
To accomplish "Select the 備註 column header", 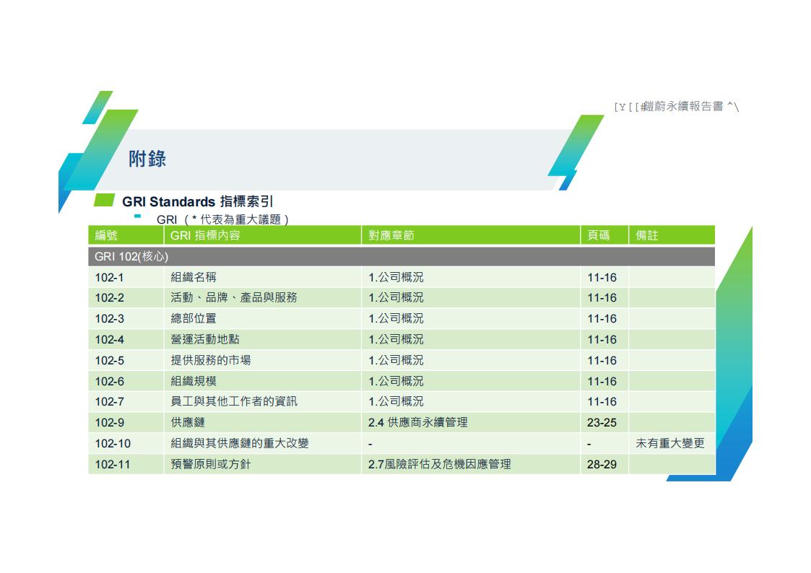I will (647, 235).
